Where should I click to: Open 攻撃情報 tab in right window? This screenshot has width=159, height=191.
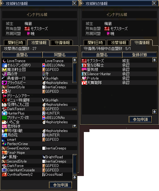coord(118,43)
